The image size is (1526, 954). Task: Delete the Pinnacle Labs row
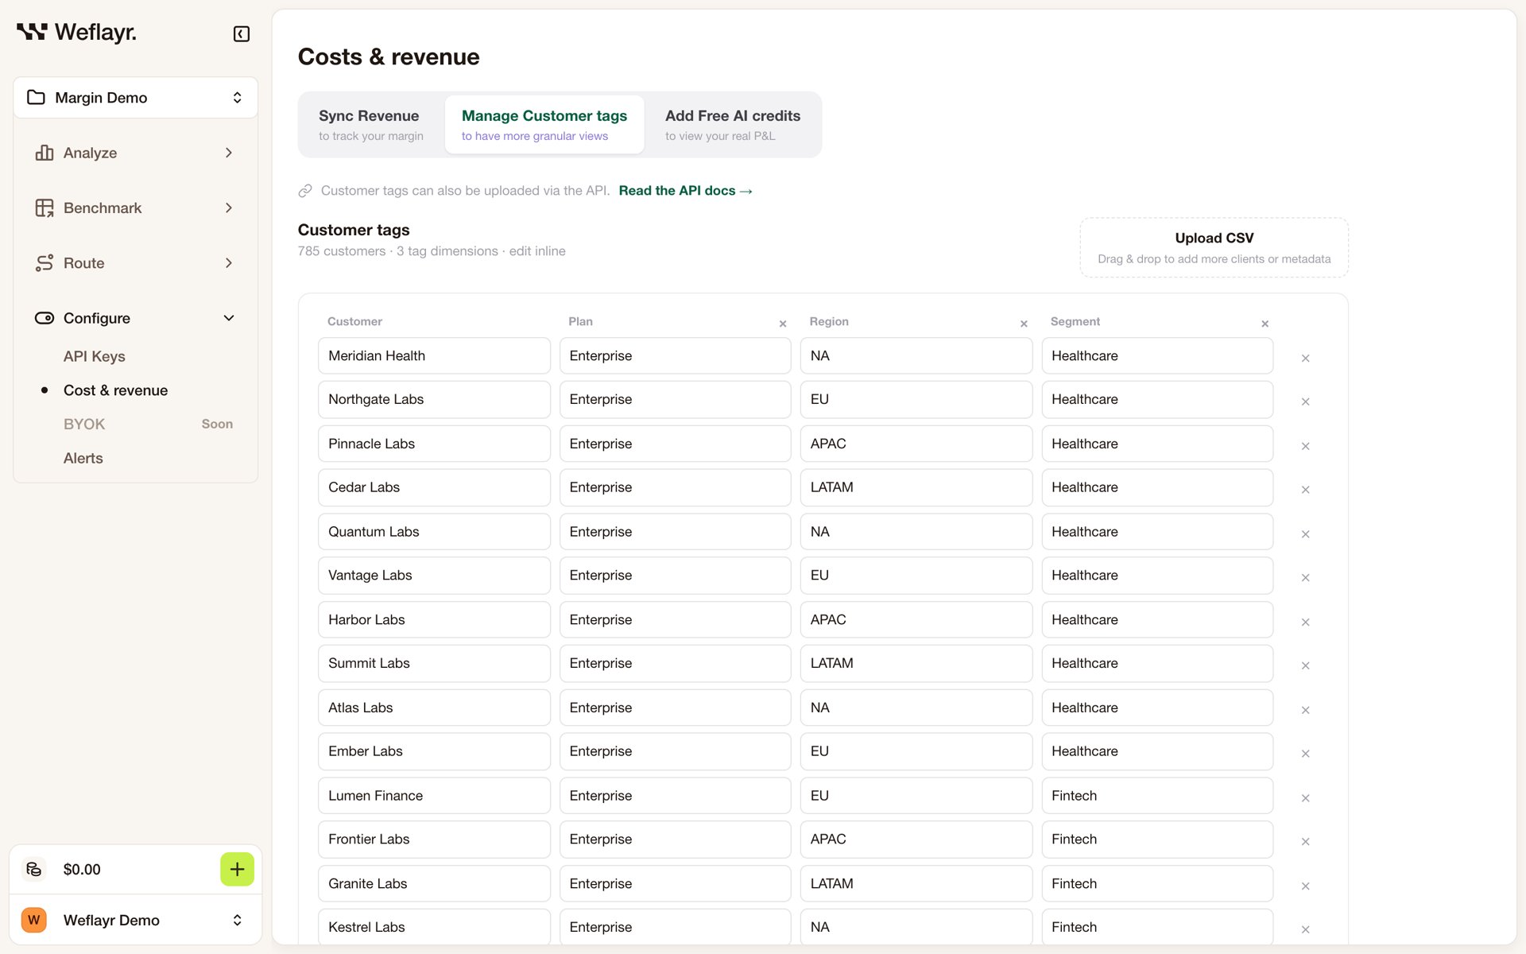pos(1305,447)
